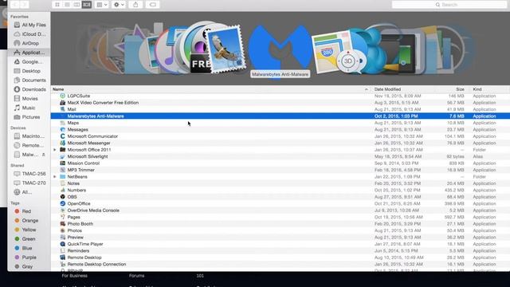Image resolution: width=510 pixels, height=287 pixels.
Task: Select Photo Booth row
Action: [x=280, y=224]
